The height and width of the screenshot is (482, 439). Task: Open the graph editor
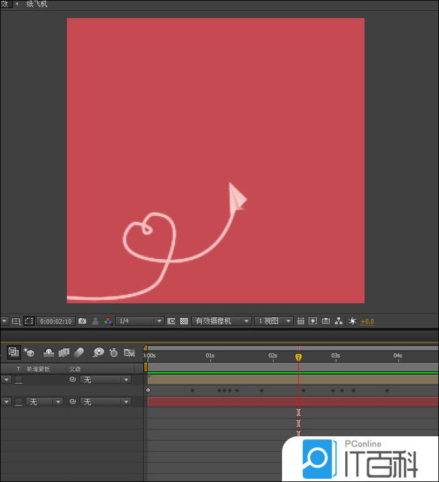[x=129, y=352]
